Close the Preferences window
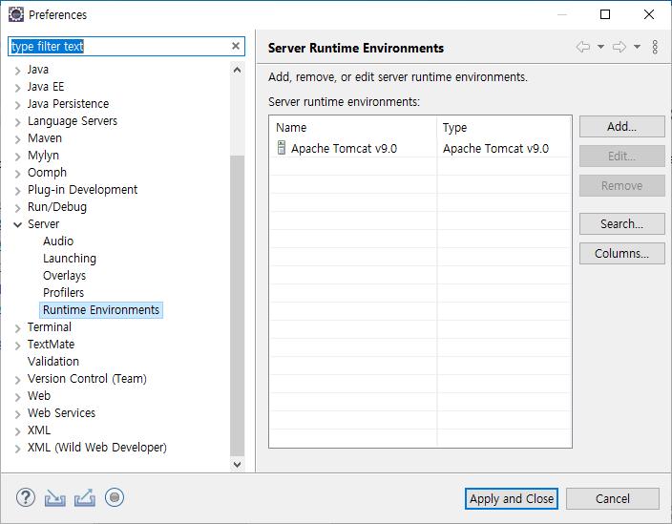The image size is (672, 524). (x=649, y=14)
